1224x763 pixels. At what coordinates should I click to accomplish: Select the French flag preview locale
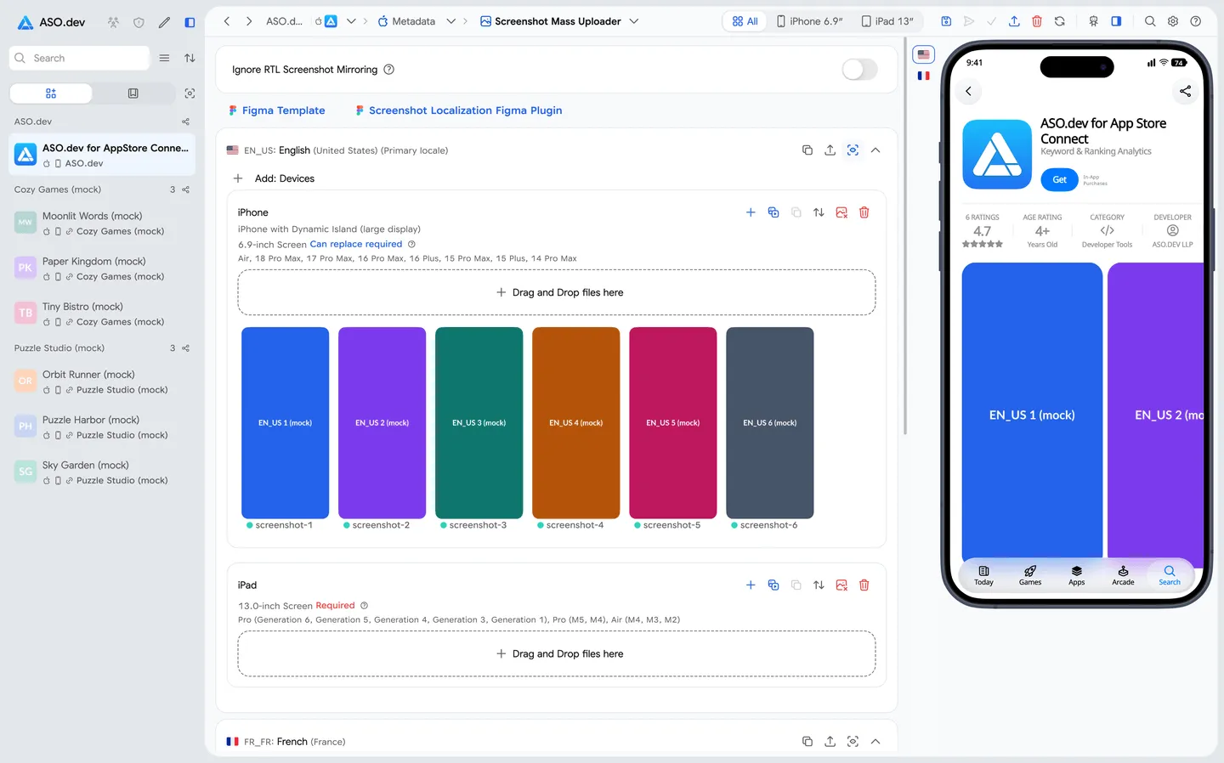[x=924, y=76]
